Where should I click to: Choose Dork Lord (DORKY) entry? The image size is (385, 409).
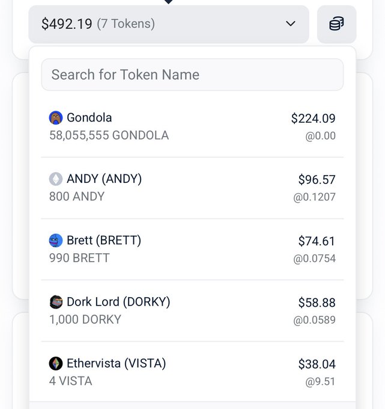coord(192,310)
